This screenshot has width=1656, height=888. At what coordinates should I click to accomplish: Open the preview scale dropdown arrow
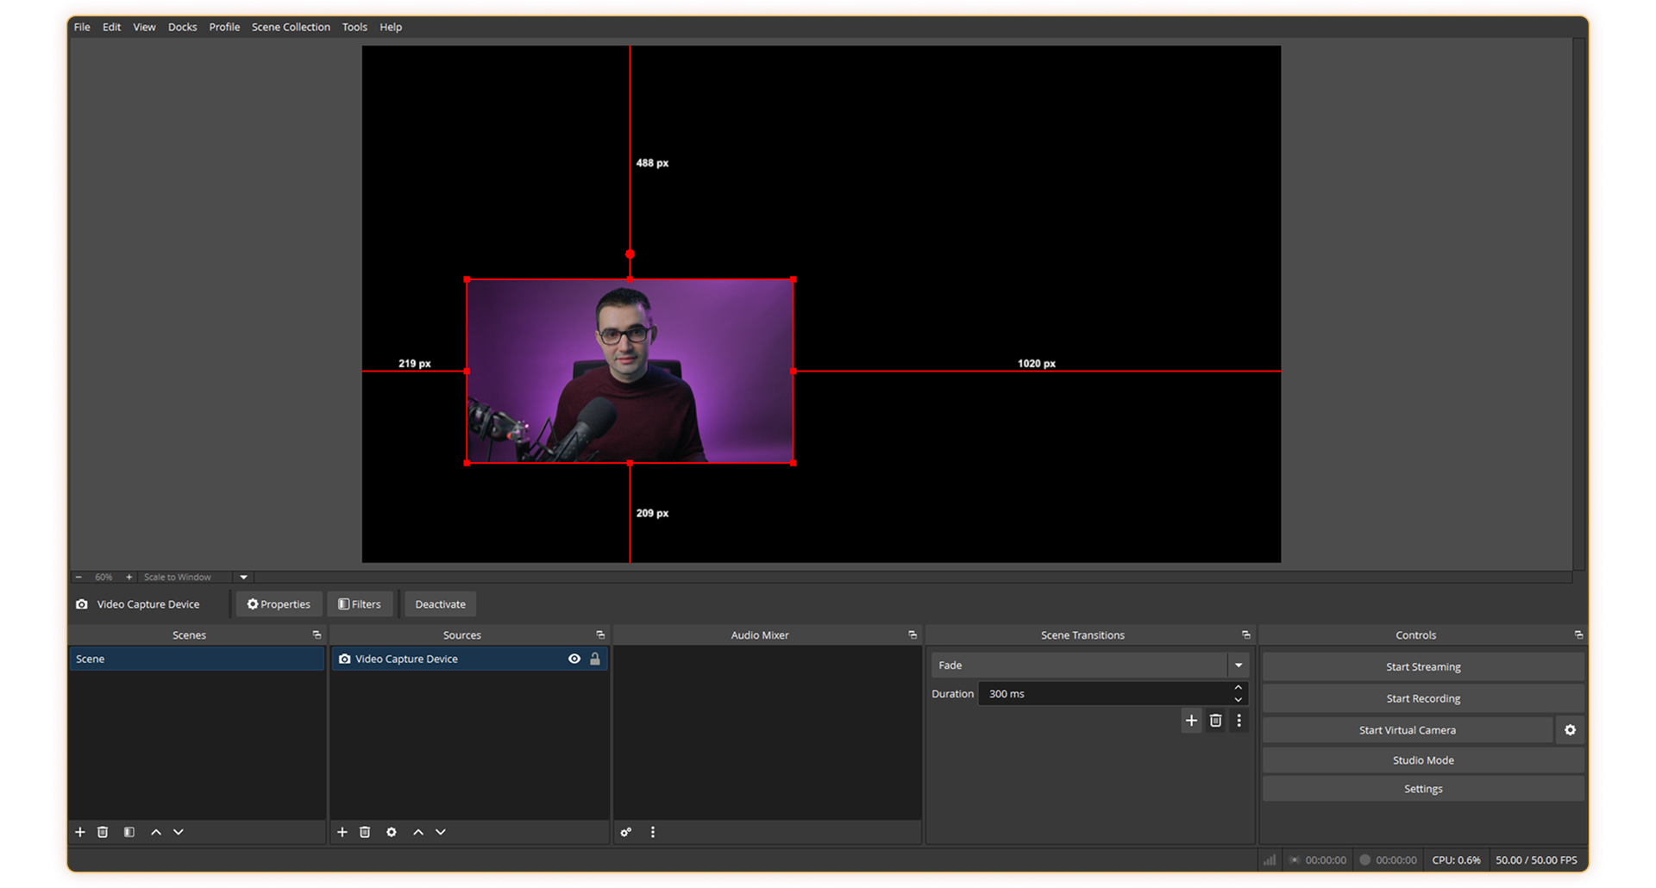pyautogui.click(x=244, y=578)
